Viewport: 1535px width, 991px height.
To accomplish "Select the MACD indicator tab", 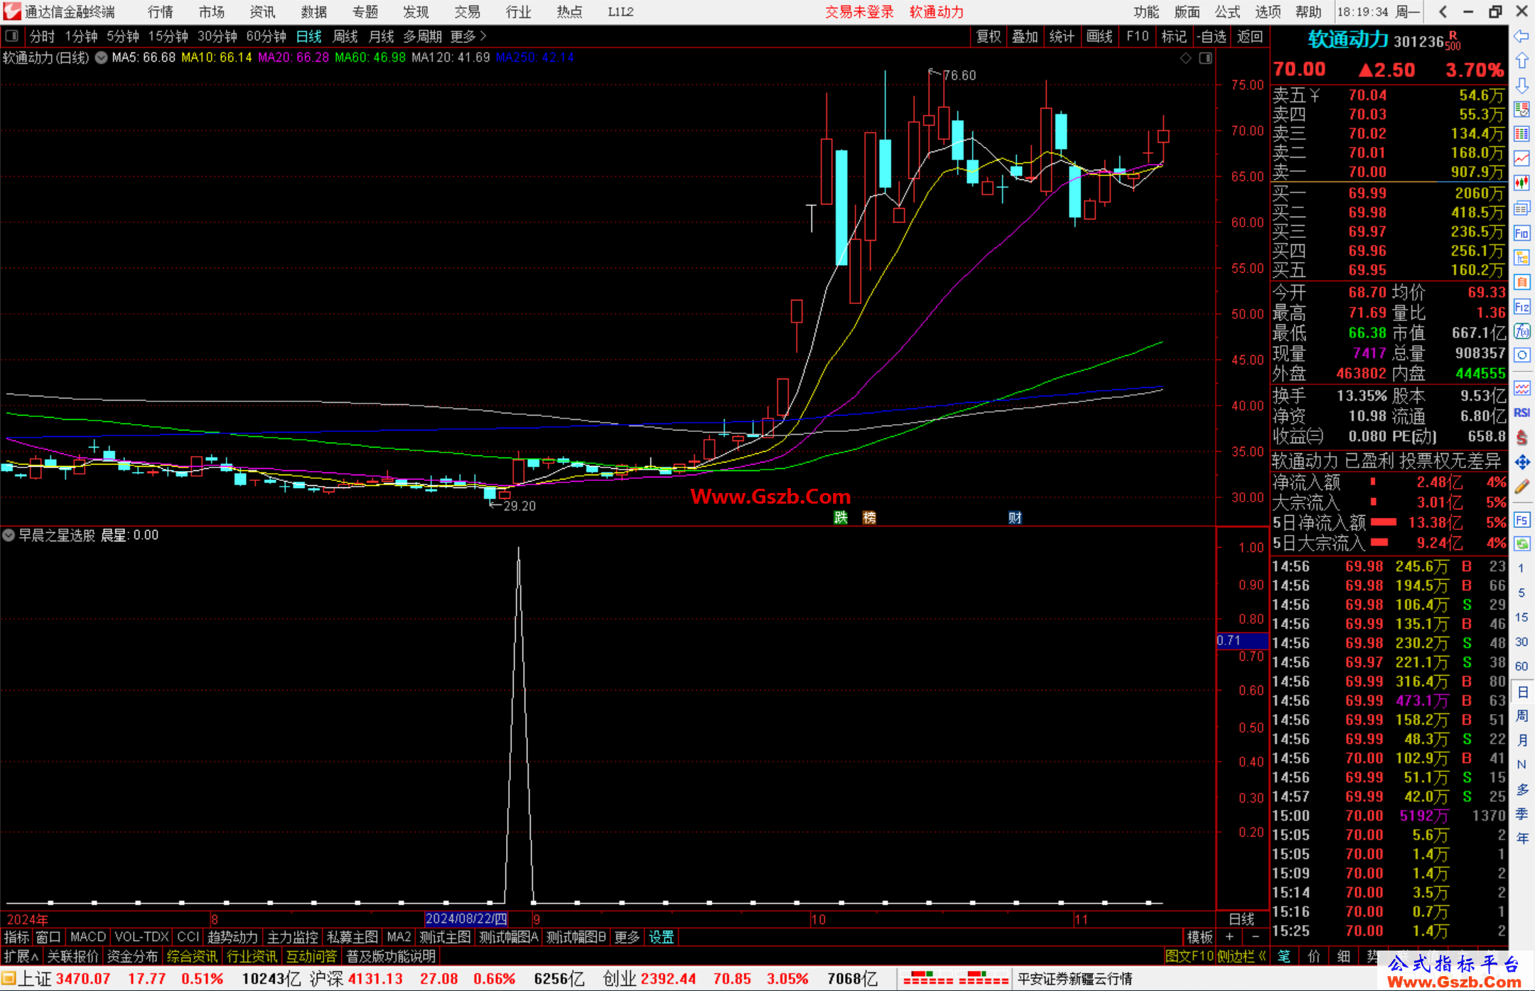I will 88,937.
